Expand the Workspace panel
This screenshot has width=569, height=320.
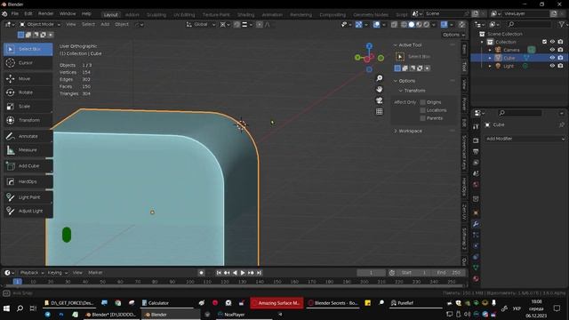[396, 131]
